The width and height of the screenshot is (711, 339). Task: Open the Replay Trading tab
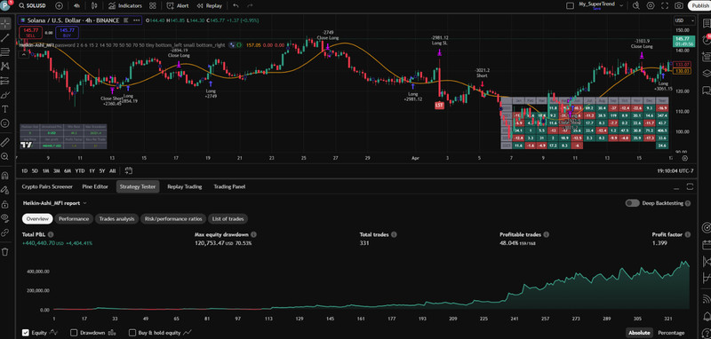185,186
